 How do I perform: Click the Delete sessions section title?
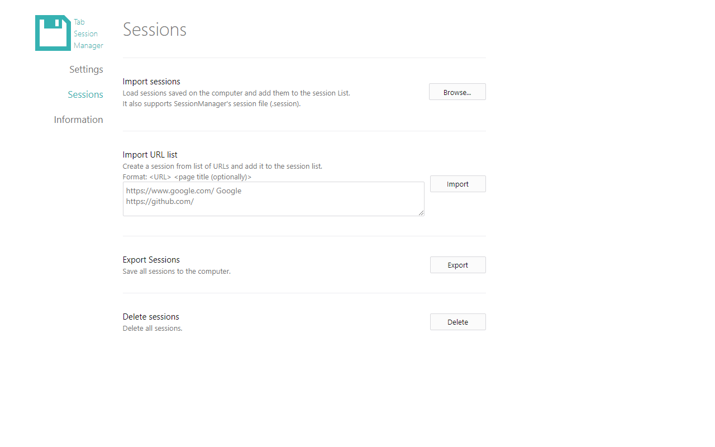(x=151, y=316)
